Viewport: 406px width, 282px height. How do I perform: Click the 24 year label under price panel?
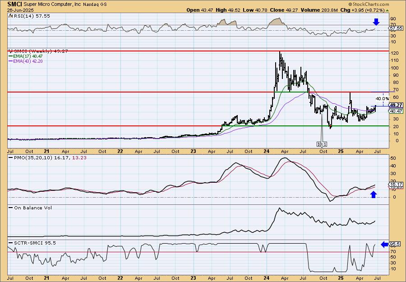(267, 151)
